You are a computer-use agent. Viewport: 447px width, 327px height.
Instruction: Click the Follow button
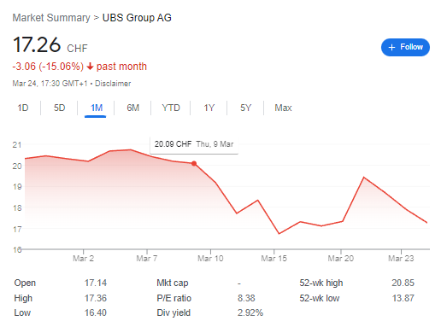tap(405, 47)
